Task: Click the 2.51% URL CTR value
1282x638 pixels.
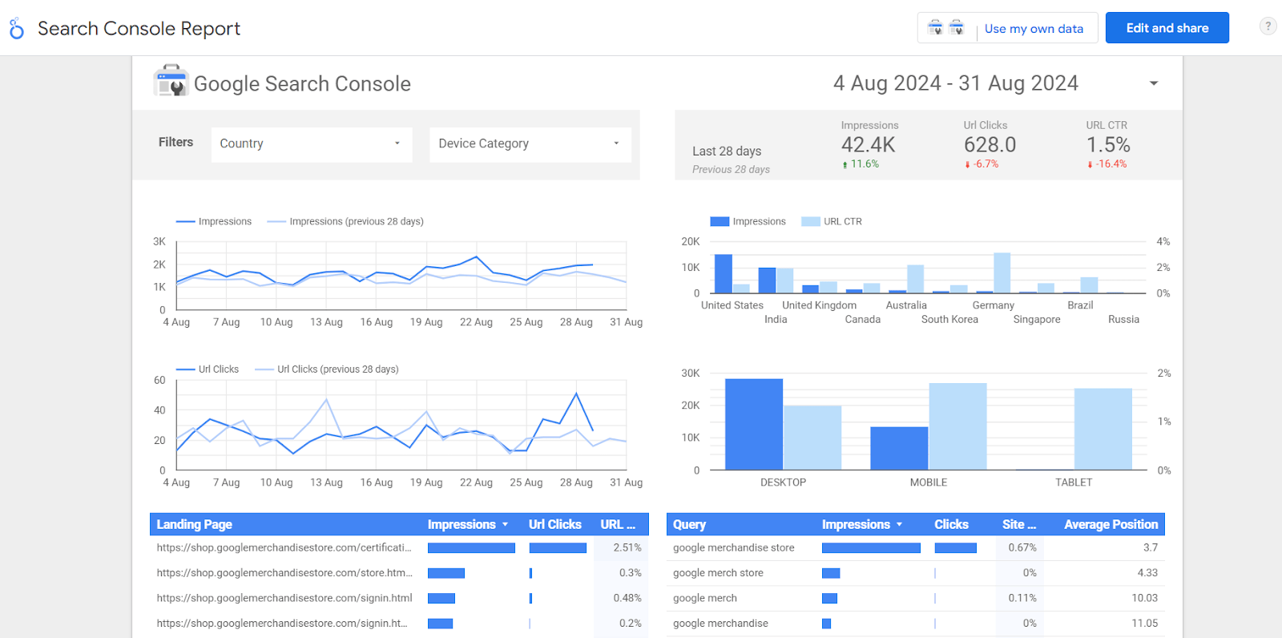Action: click(x=627, y=548)
